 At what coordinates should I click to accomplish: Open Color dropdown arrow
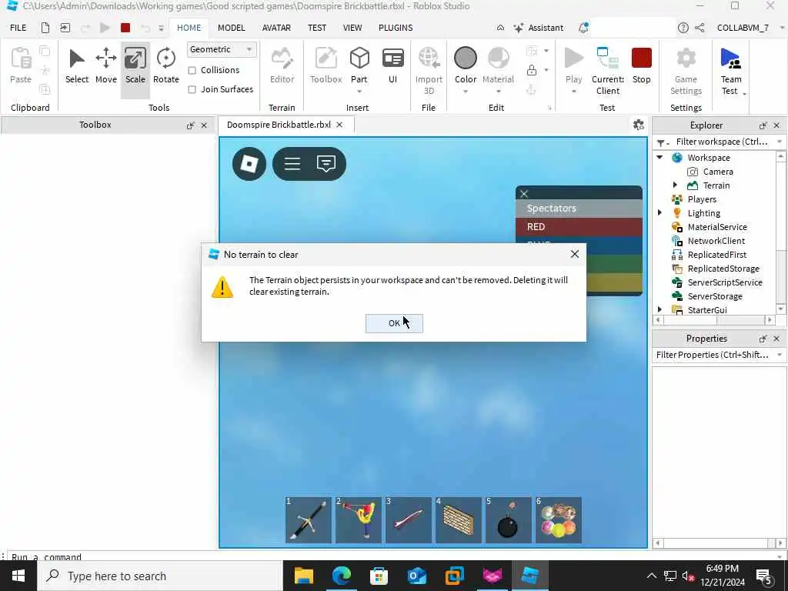466,92
